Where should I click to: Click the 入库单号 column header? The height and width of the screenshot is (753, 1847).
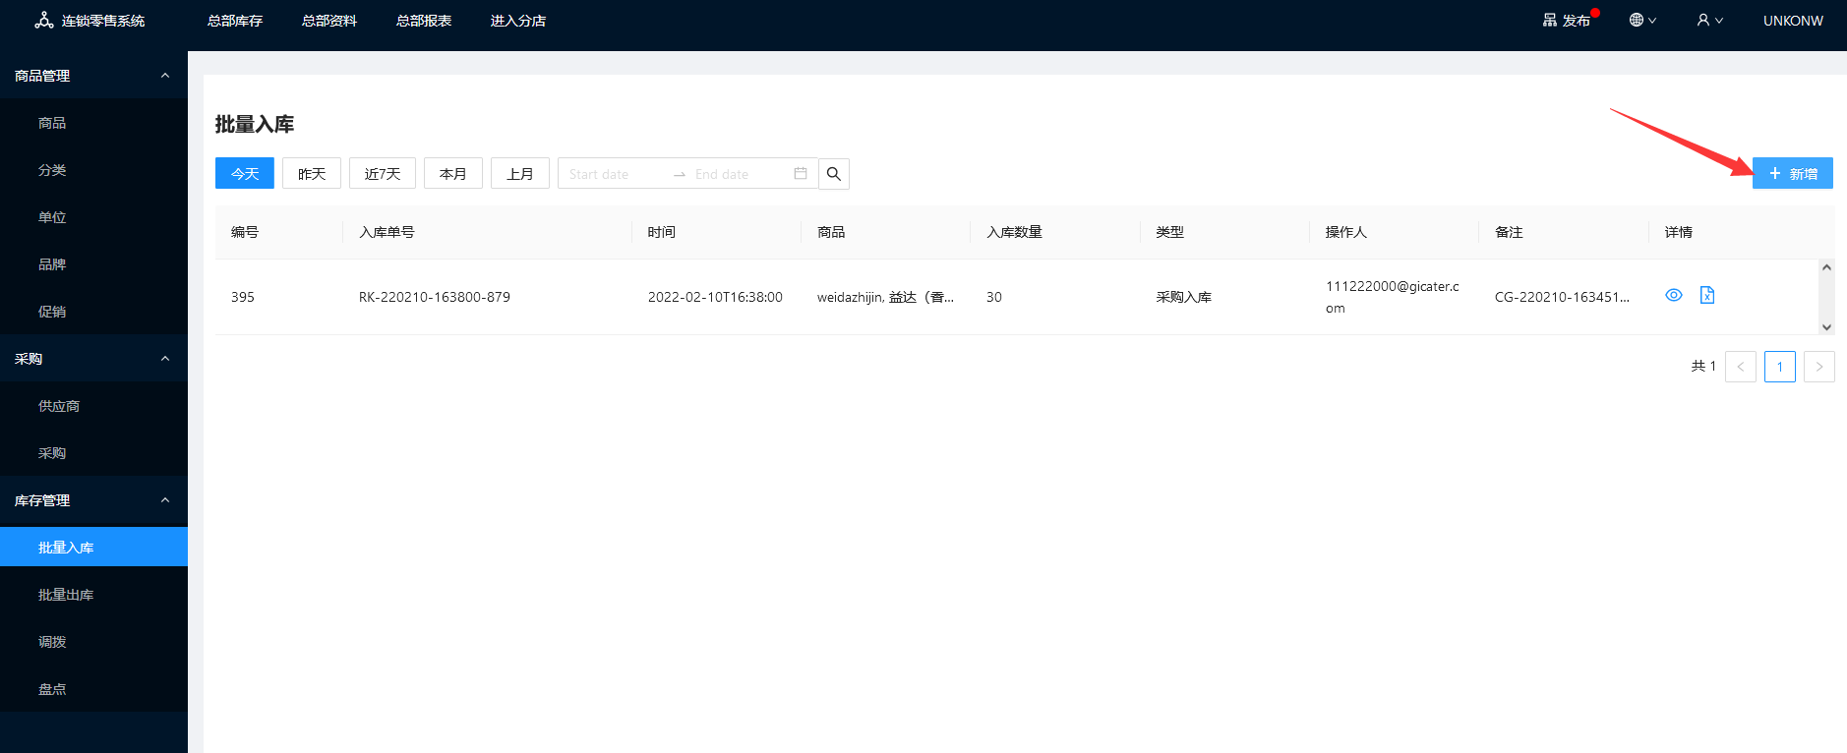point(387,232)
